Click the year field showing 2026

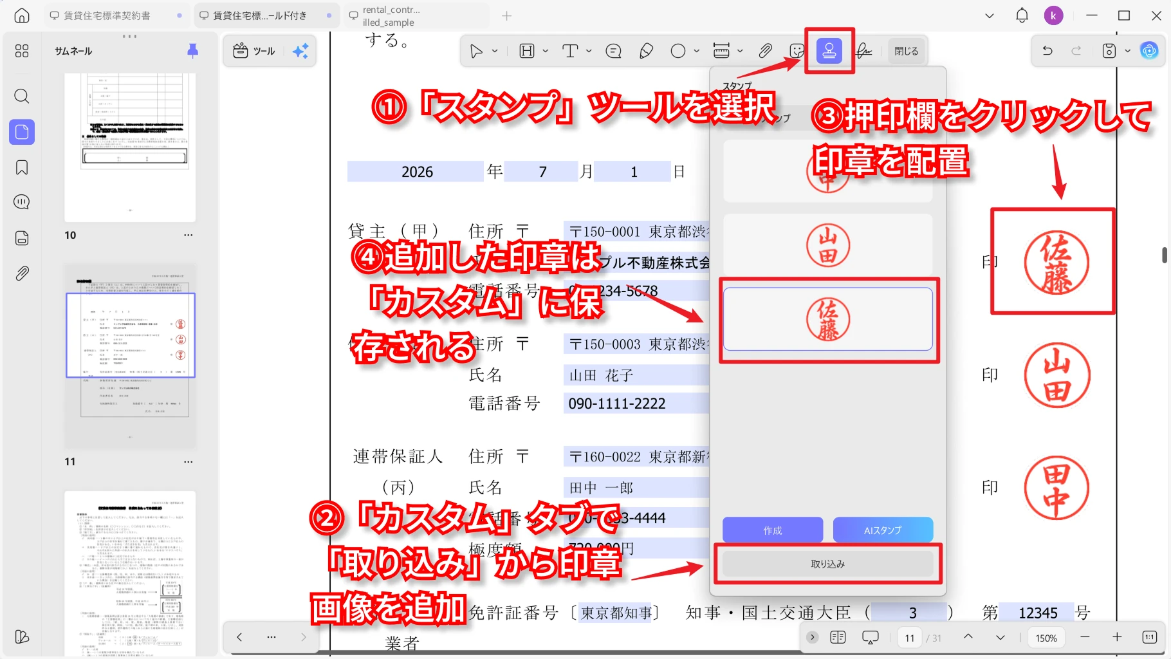[x=416, y=172]
